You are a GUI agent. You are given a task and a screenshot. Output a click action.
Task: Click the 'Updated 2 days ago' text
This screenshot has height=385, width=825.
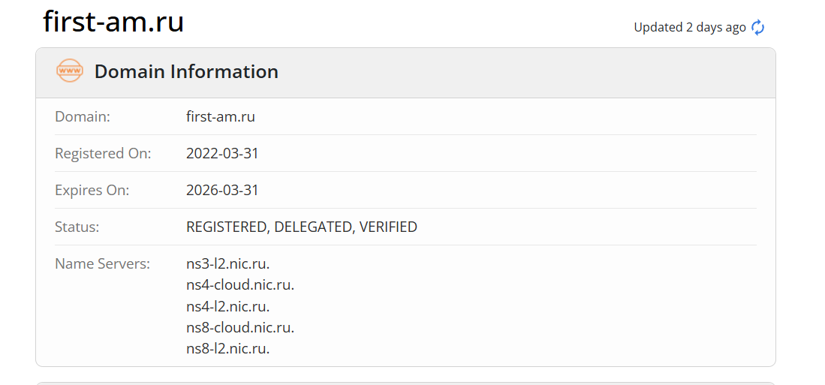(689, 28)
